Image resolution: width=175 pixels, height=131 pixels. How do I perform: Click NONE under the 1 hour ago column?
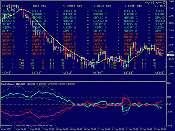129,73
